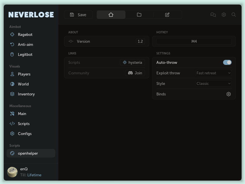Open the search magnifier icon
The height and width of the screenshot is (184, 245).
(234, 15)
